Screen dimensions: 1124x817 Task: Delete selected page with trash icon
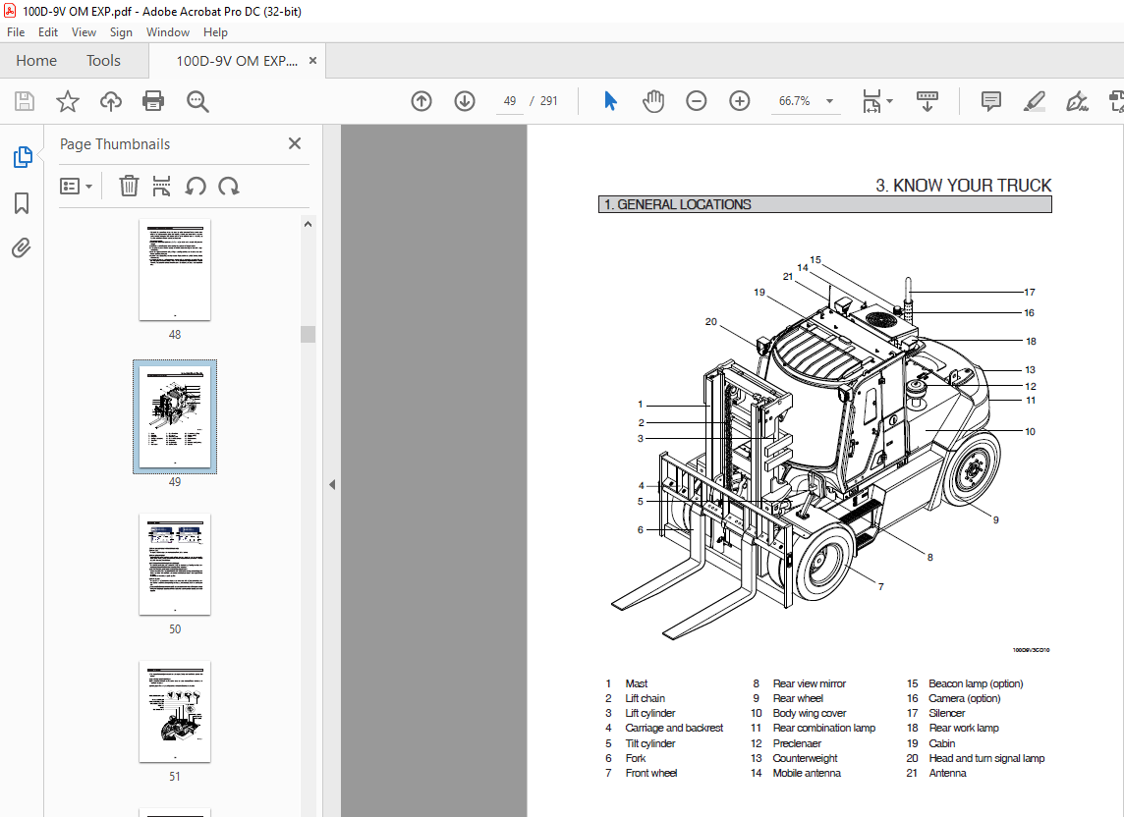coord(129,187)
